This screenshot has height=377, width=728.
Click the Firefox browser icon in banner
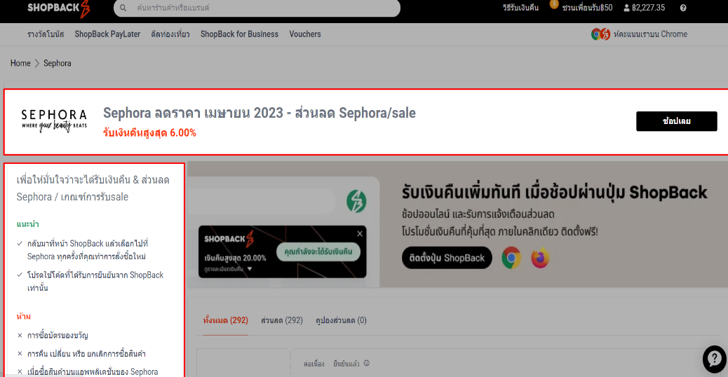tap(540, 258)
